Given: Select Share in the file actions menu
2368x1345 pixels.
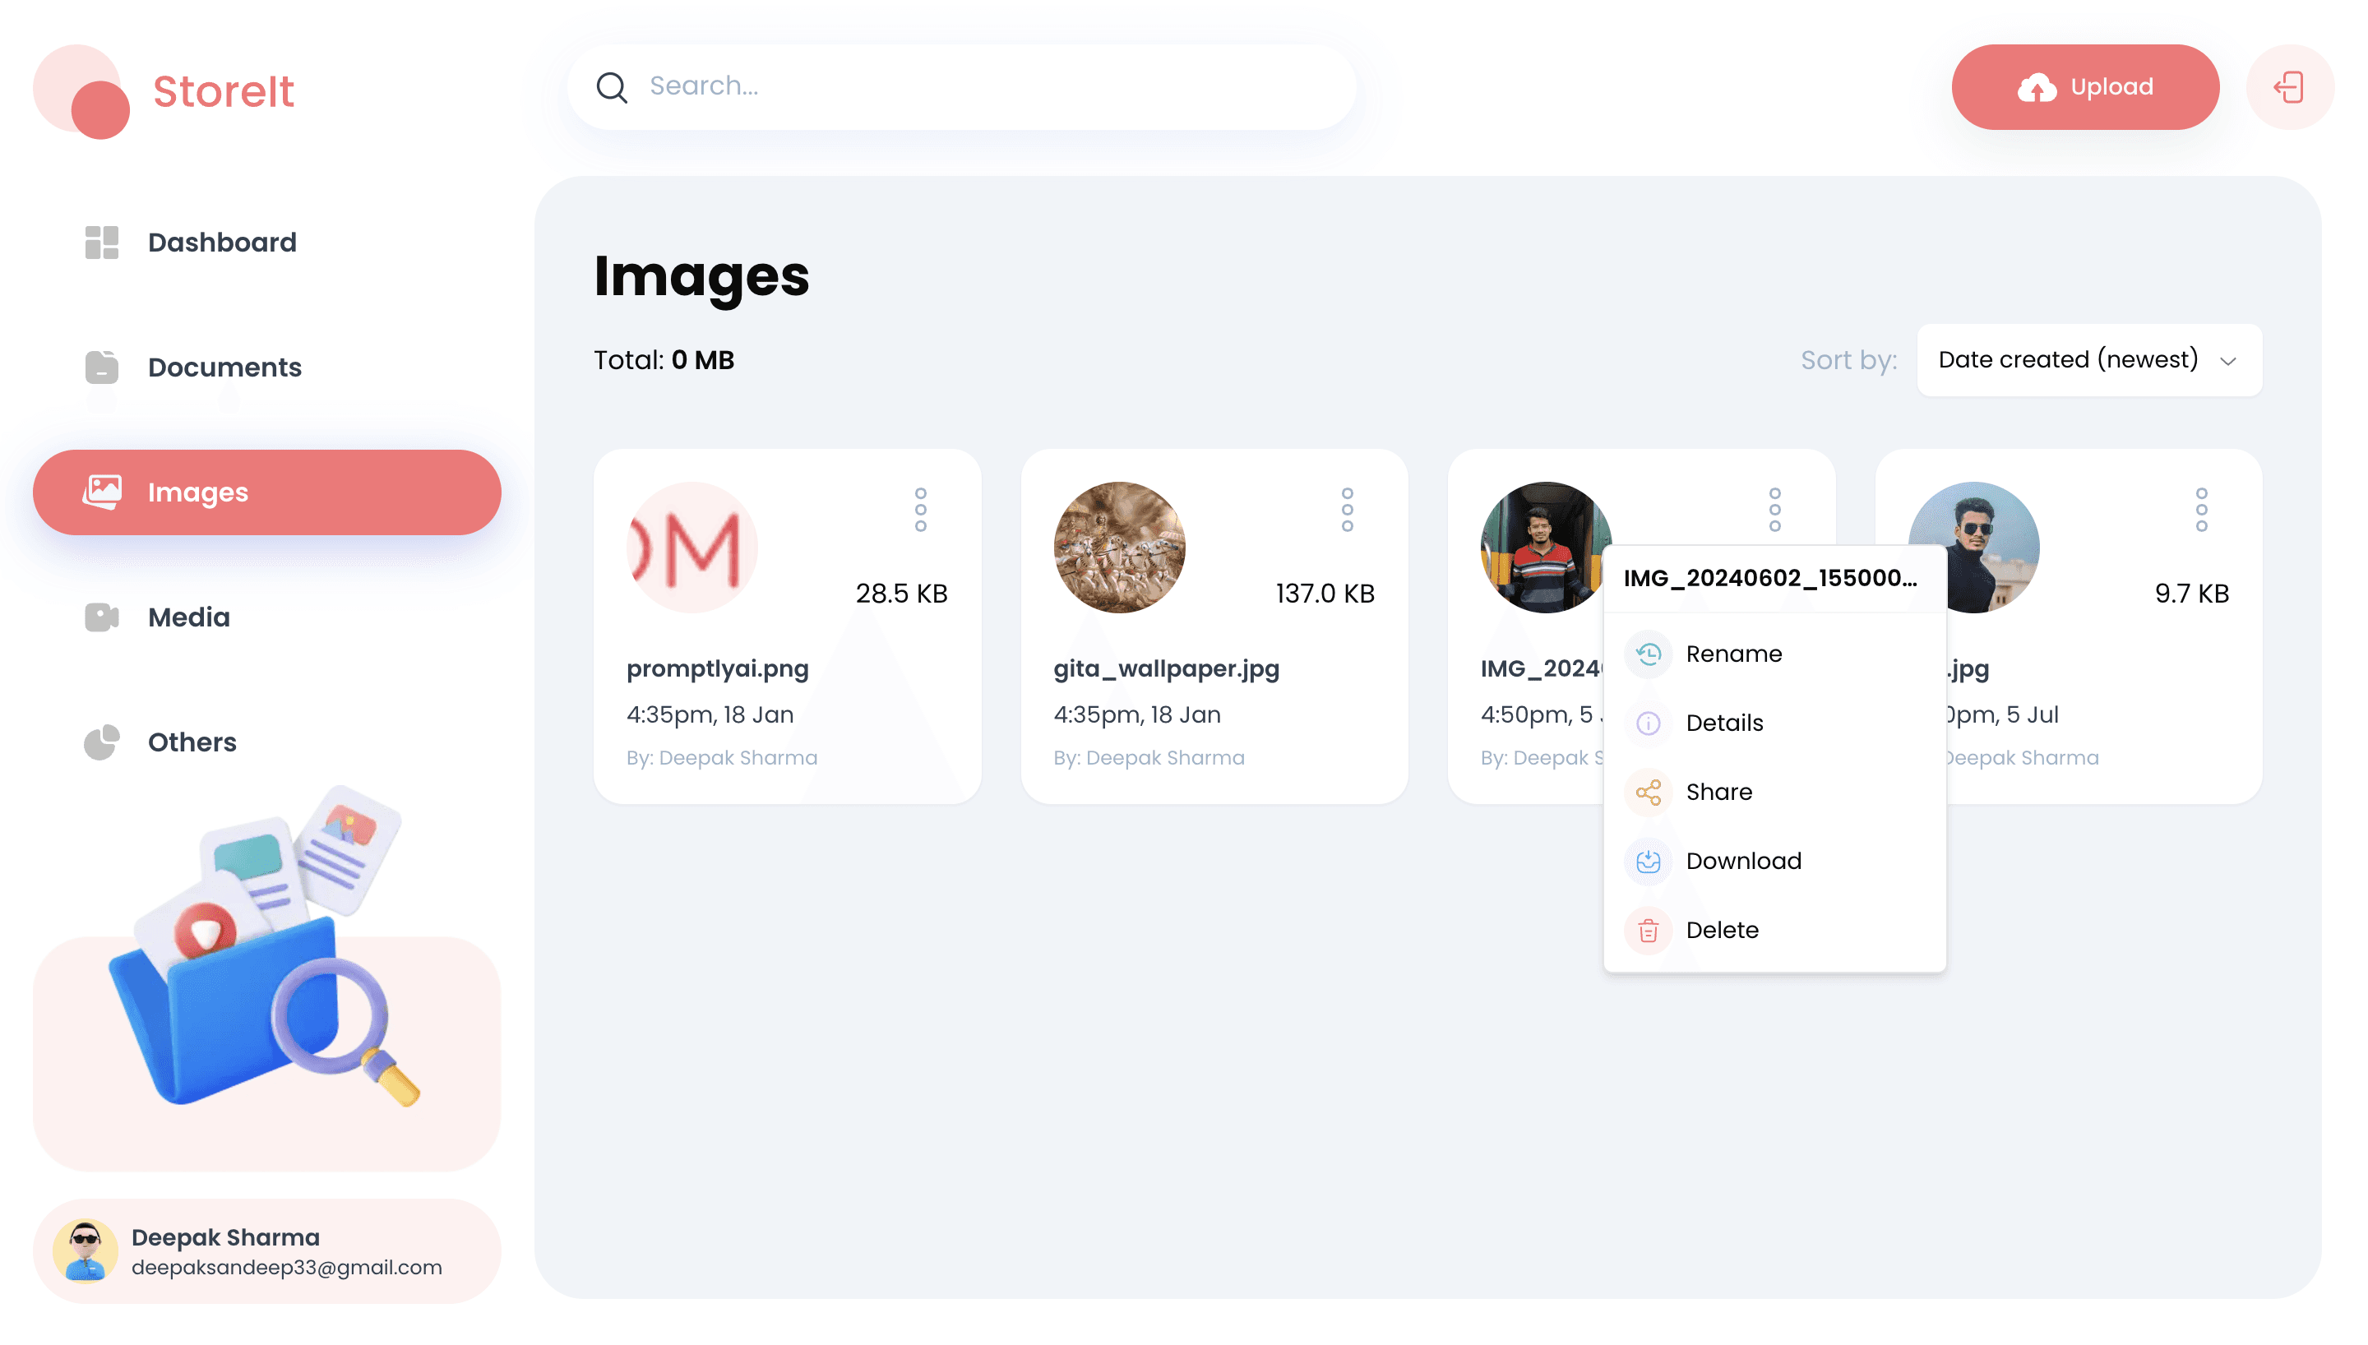Looking at the screenshot, I should (x=1718, y=792).
